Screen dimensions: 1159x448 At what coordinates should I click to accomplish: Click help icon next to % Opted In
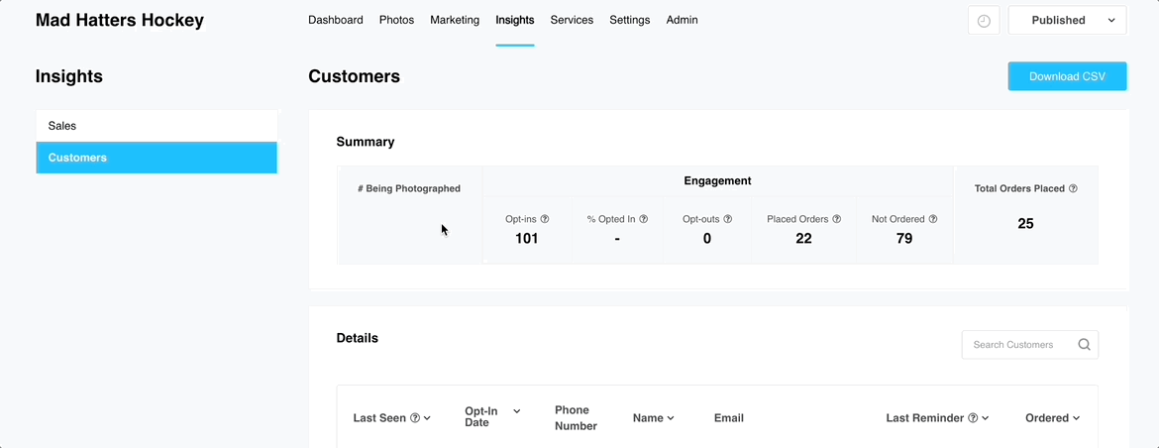point(644,219)
